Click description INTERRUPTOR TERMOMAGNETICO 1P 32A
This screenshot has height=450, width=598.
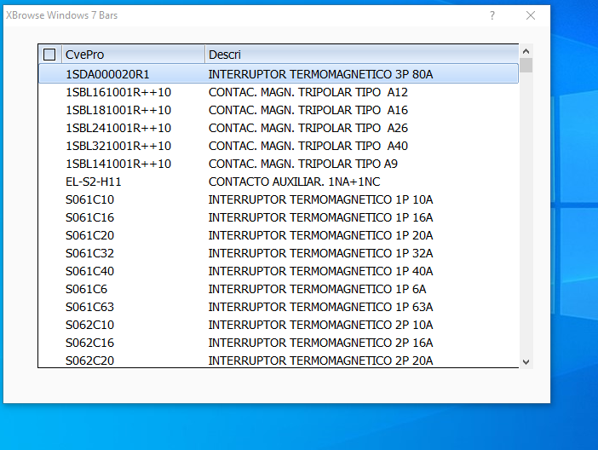click(x=321, y=253)
